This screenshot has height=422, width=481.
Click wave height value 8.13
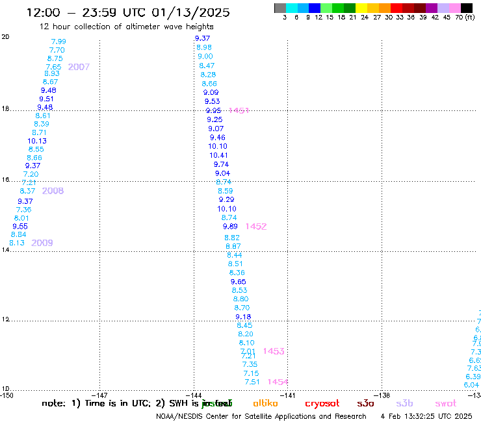[x=17, y=243]
